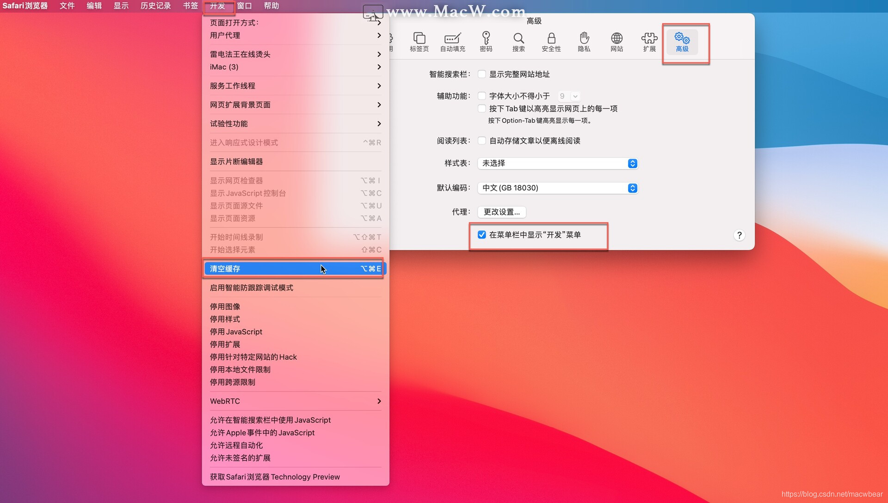Open the 网站 (Websites) preferences pane

[617, 42]
